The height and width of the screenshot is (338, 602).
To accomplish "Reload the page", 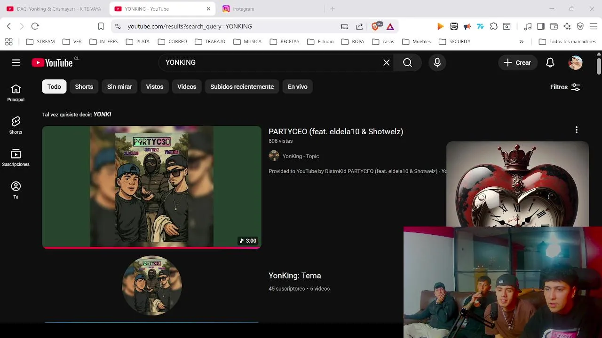I will (35, 26).
